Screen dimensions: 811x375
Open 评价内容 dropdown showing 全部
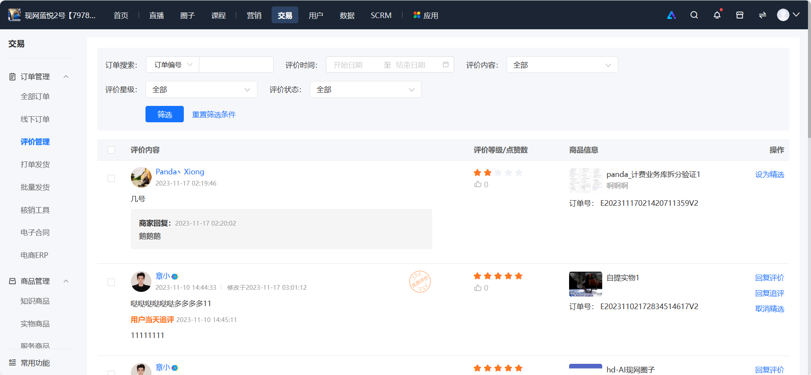(x=562, y=65)
